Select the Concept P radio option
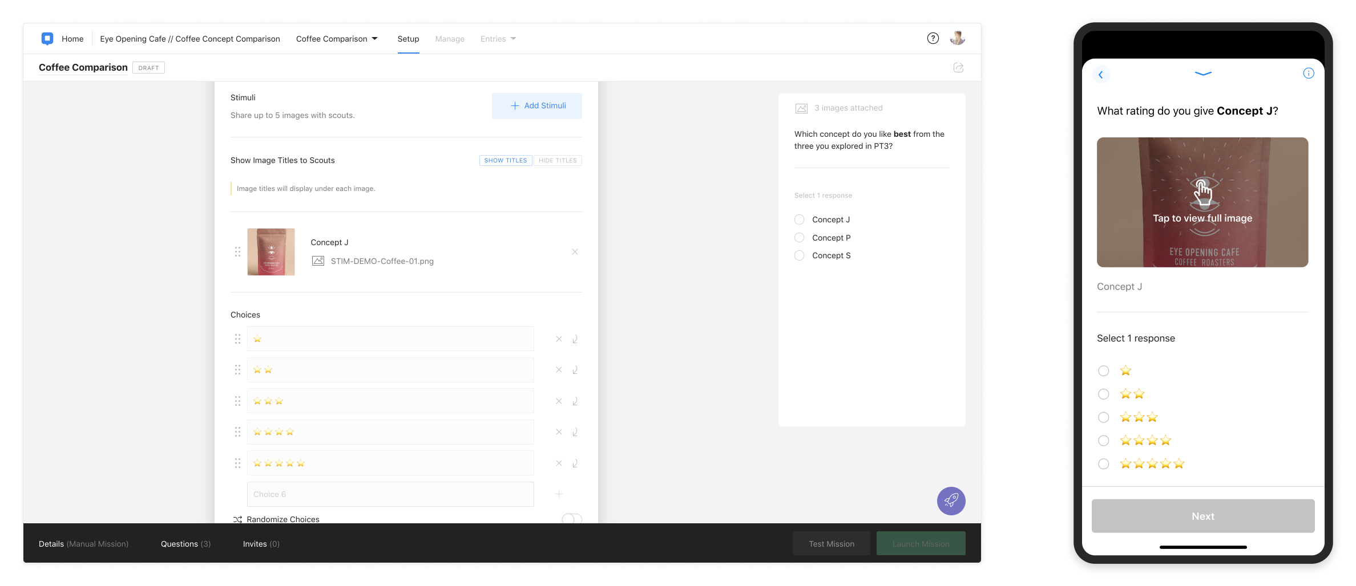1356x586 pixels. click(x=799, y=238)
